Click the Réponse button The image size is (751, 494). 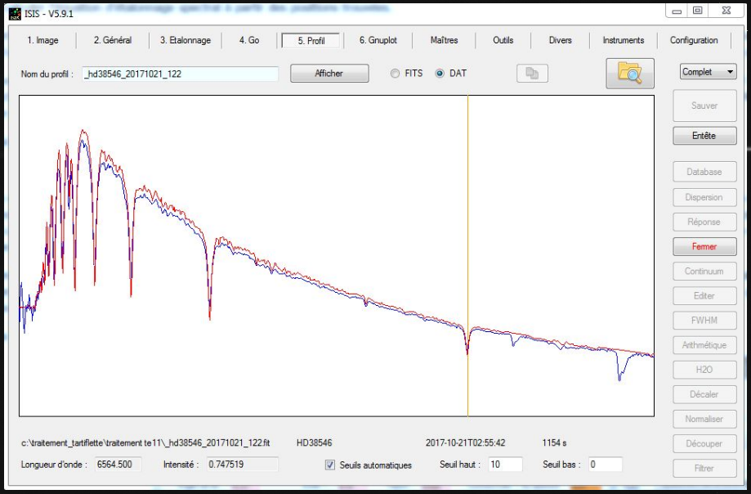point(704,222)
